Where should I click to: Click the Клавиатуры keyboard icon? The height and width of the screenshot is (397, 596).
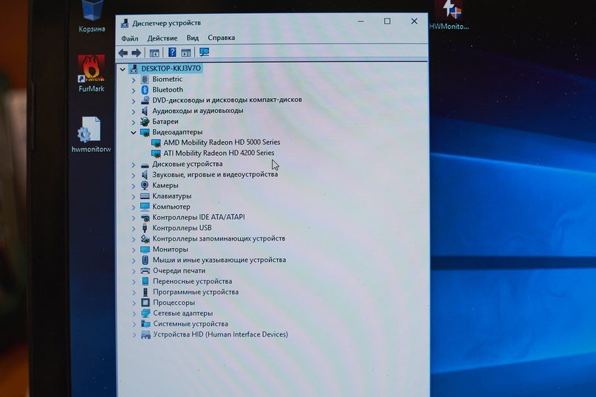pos(145,196)
